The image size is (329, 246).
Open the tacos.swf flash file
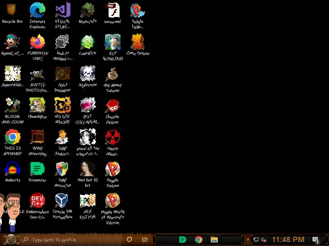[113, 10]
